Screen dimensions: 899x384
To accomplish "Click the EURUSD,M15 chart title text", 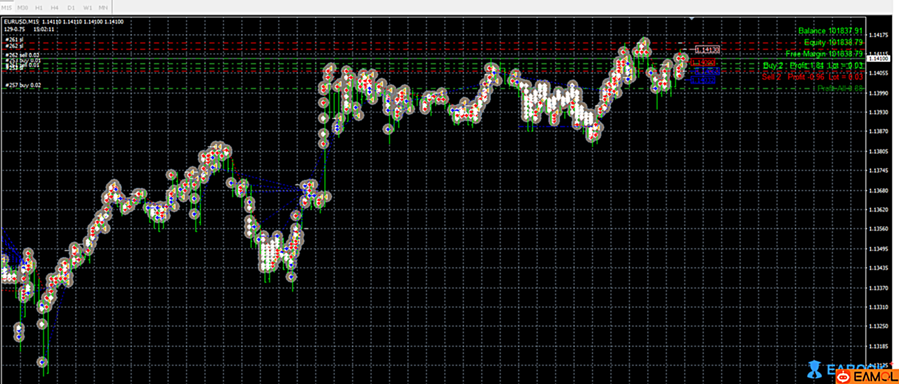I will click(x=22, y=22).
